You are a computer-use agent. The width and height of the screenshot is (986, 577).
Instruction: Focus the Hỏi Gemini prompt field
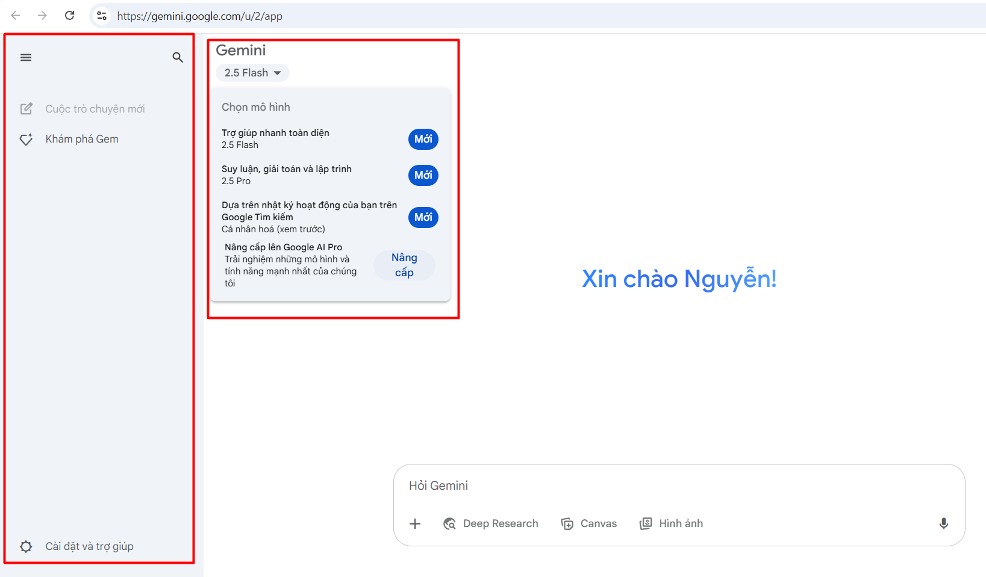click(x=679, y=486)
